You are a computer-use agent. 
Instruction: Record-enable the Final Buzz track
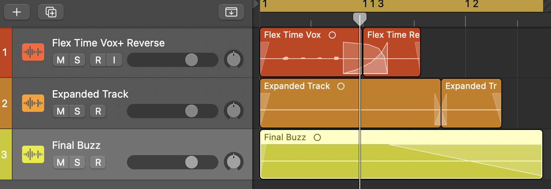click(98, 163)
